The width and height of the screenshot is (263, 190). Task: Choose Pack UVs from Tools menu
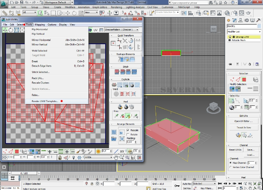[x=38, y=78]
